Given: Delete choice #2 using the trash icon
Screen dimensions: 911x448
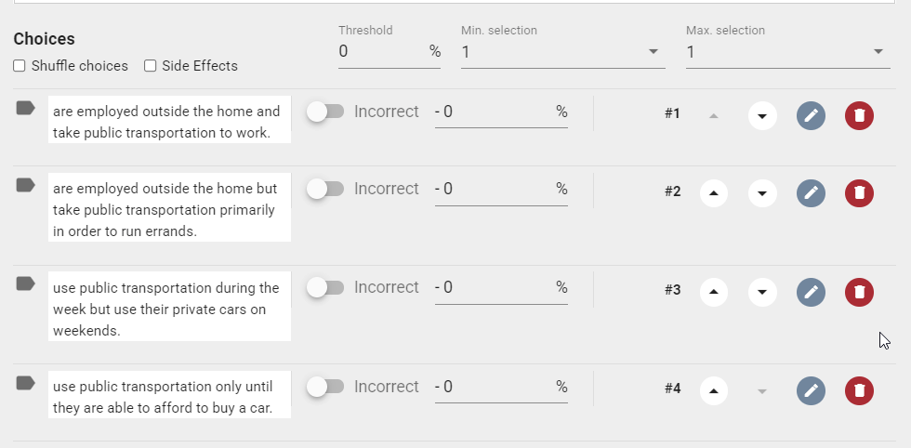Looking at the screenshot, I should (859, 193).
